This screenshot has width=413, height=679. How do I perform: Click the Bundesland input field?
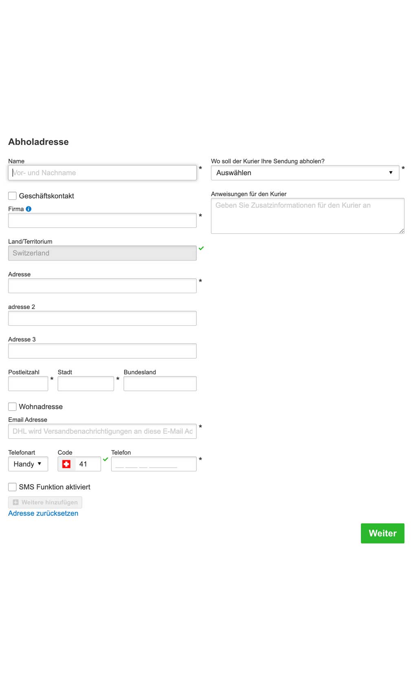pos(160,383)
